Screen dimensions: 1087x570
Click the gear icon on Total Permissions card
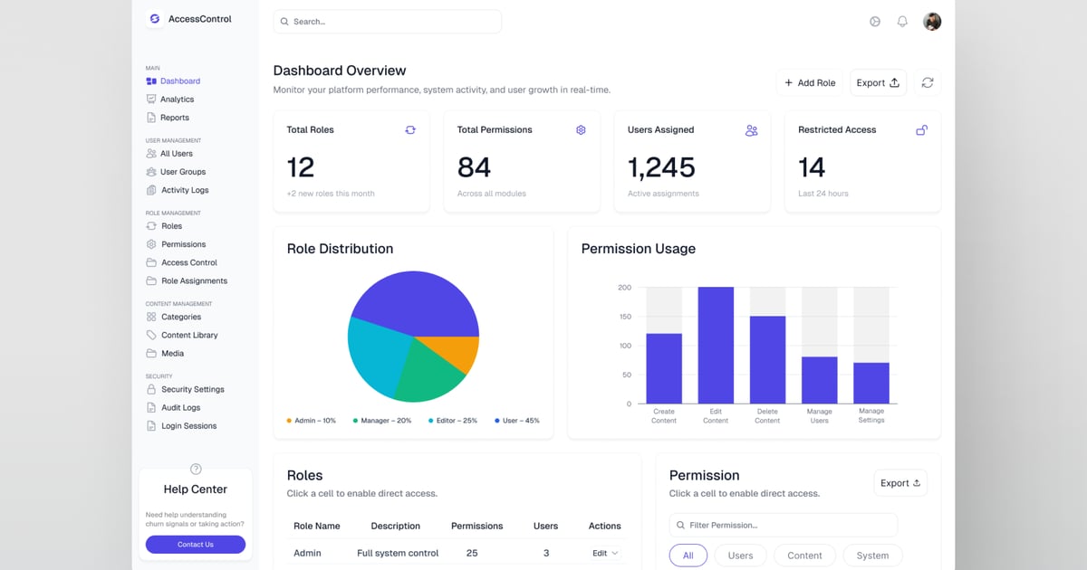(581, 130)
